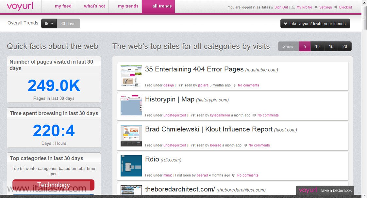Screen dimensions: 367x198
Task: Open the Settings link
Action: tap(325, 7)
